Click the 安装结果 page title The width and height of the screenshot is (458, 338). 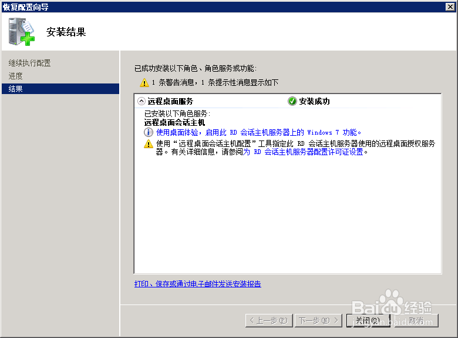(66, 32)
